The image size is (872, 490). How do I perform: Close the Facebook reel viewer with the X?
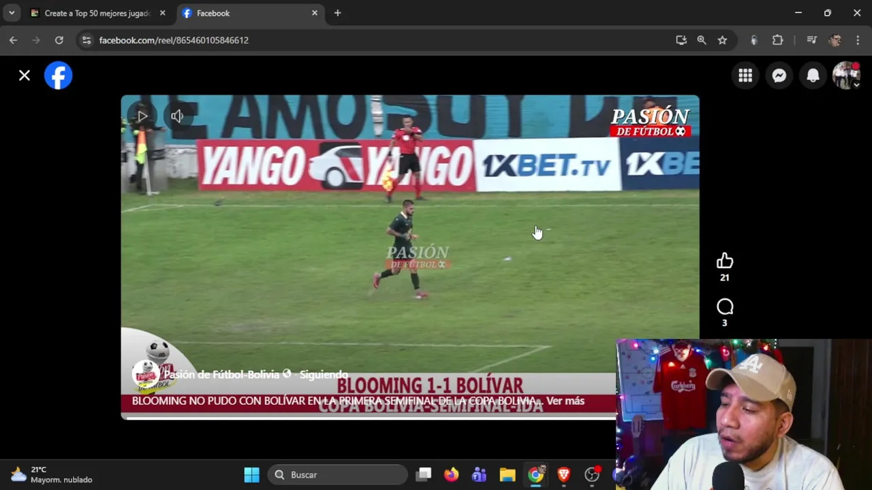point(25,76)
